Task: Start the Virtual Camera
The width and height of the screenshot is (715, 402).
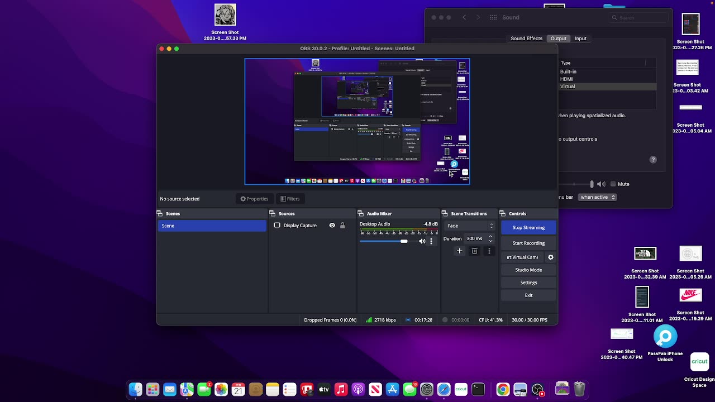Action: tap(522, 257)
